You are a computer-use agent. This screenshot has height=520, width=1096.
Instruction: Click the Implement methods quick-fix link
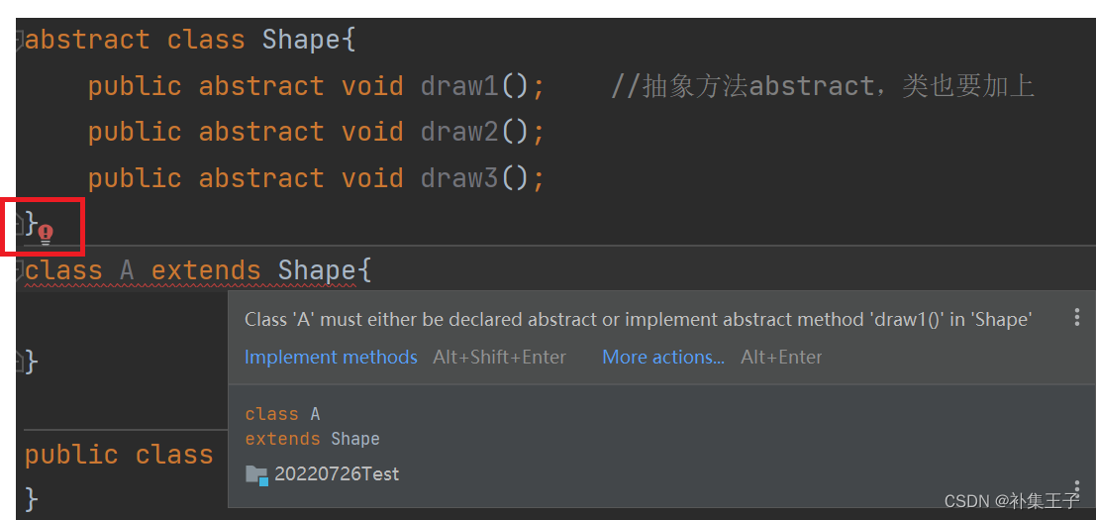pos(331,358)
